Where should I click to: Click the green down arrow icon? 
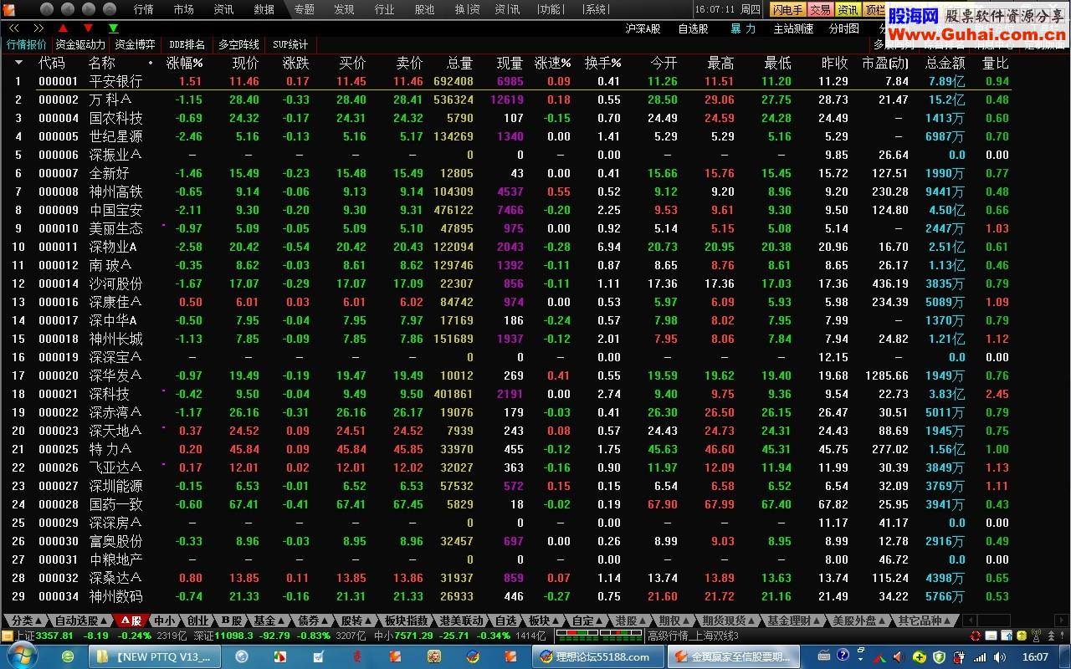[113, 28]
